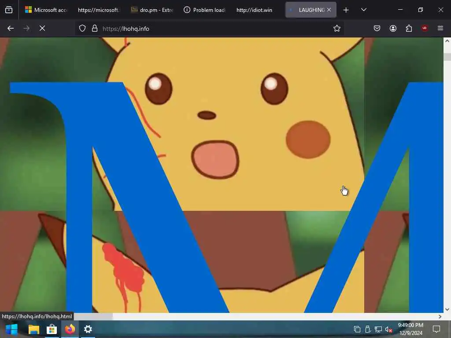Image resolution: width=451 pixels, height=338 pixels.
Task: Switch to the Microsoft account tab
Action: point(46,10)
